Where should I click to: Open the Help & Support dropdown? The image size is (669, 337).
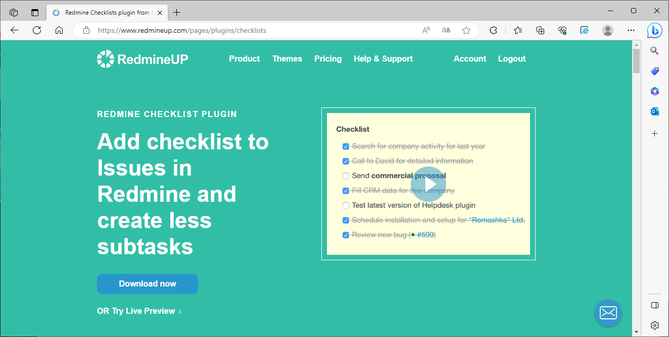pyautogui.click(x=383, y=59)
